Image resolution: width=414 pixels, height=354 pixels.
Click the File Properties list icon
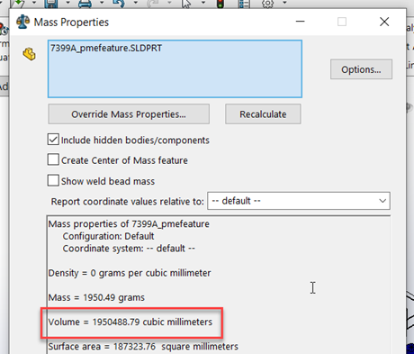244,4
